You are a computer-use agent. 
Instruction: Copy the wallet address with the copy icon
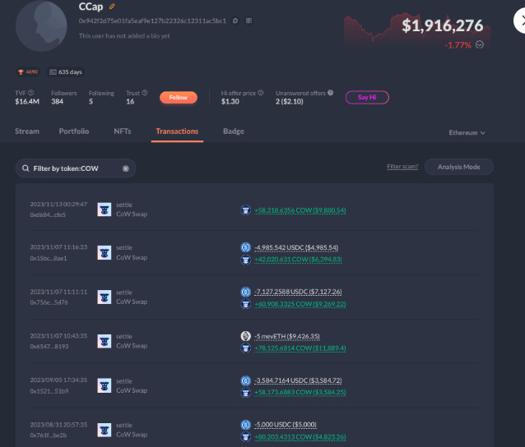pos(235,21)
